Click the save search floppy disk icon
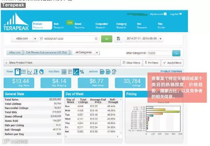 click(x=118, y=39)
